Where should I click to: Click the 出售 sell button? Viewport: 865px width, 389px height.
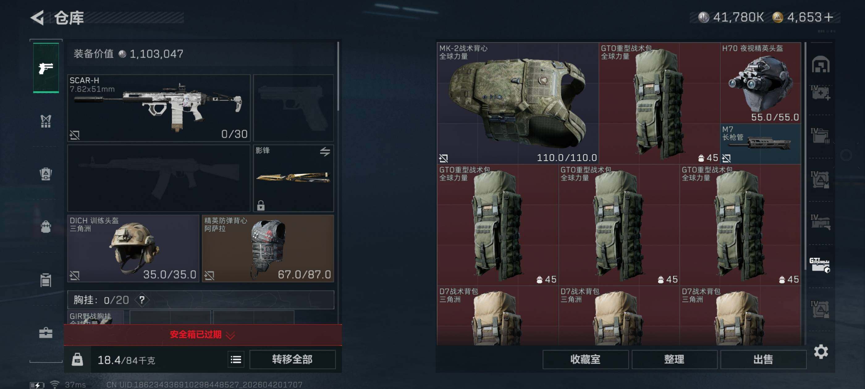pos(763,359)
